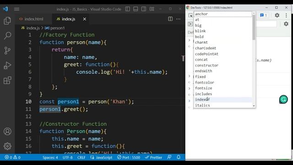Open the Extensions view
The width and height of the screenshot is (293, 165).
click(x=7, y=81)
